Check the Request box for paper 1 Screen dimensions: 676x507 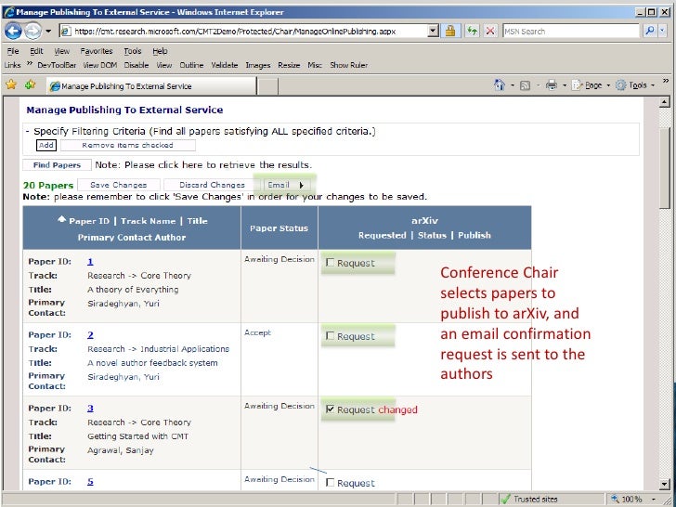tap(331, 263)
